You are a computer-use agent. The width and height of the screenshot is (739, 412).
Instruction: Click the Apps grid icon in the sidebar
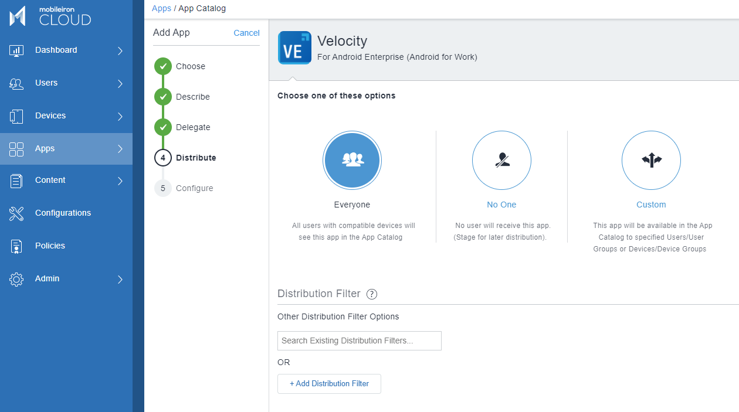16,148
